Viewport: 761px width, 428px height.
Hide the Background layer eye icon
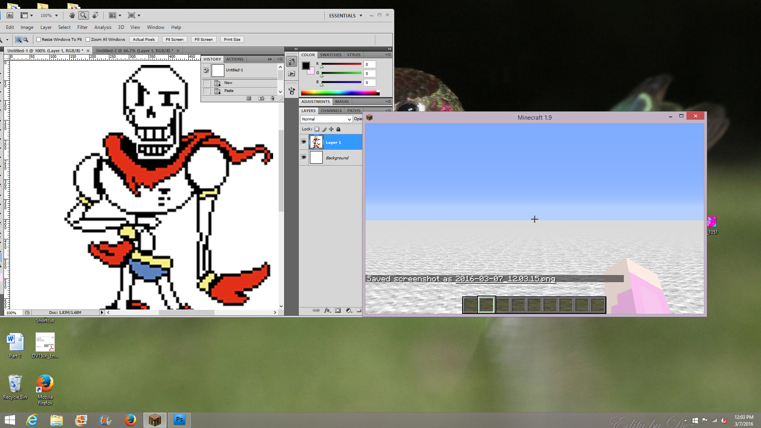point(304,157)
